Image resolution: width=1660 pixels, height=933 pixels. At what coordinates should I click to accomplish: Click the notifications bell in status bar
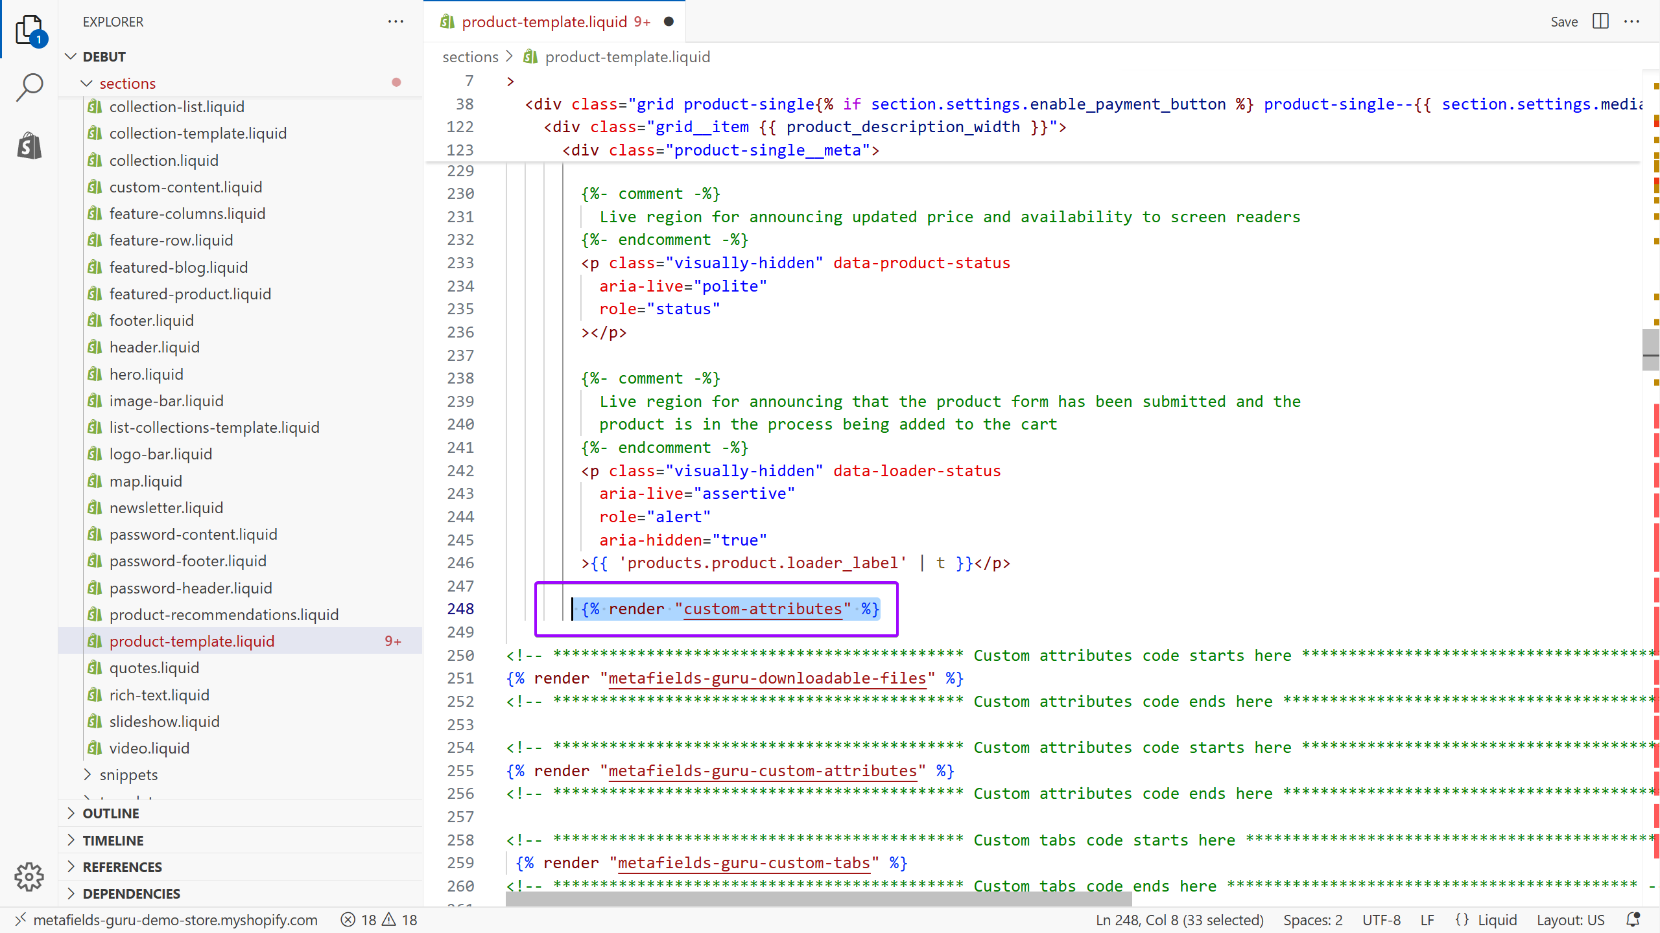coord(1633,919)
